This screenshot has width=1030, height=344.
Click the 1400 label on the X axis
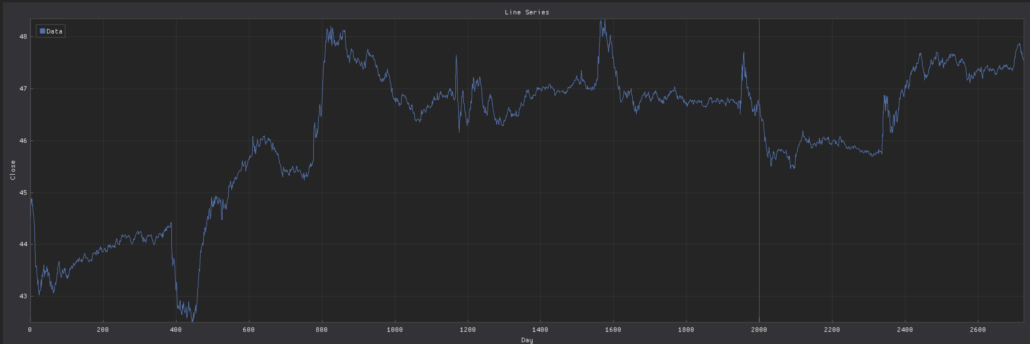coord(540,330)
